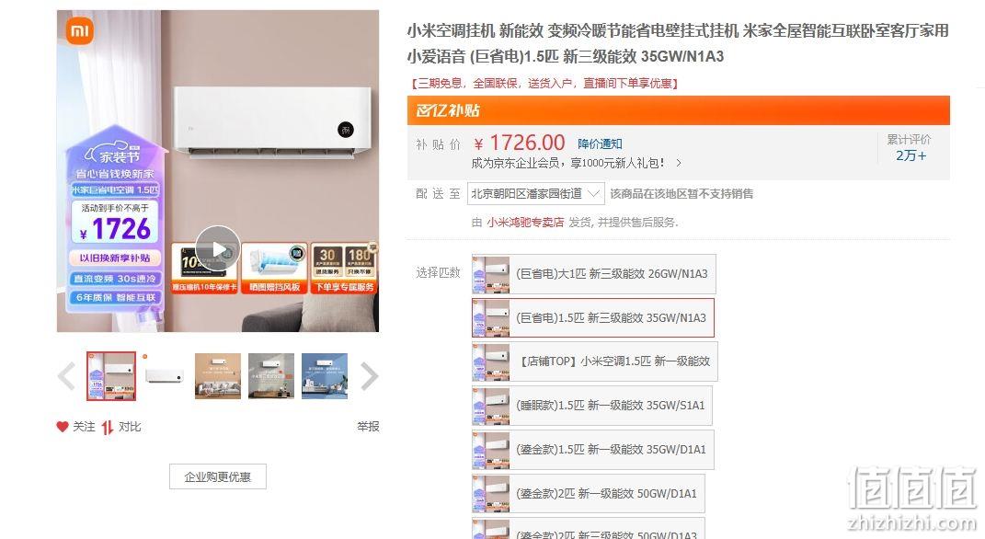Screen dimensions: 985x539
Task: Select the living room scene thumbnail
Action: (x=218, y=375)
